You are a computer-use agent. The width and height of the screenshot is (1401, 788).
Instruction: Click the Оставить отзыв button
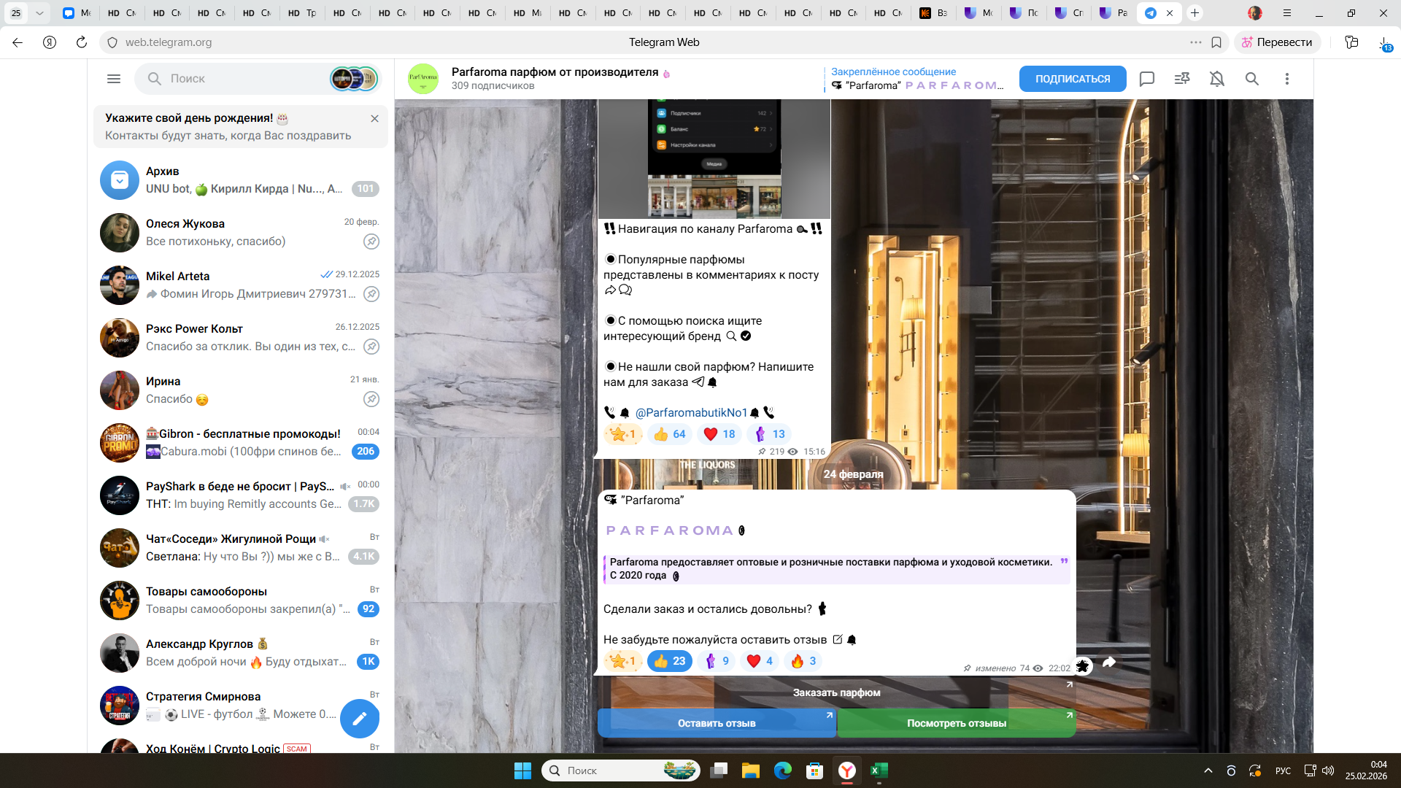coord(716,723)
